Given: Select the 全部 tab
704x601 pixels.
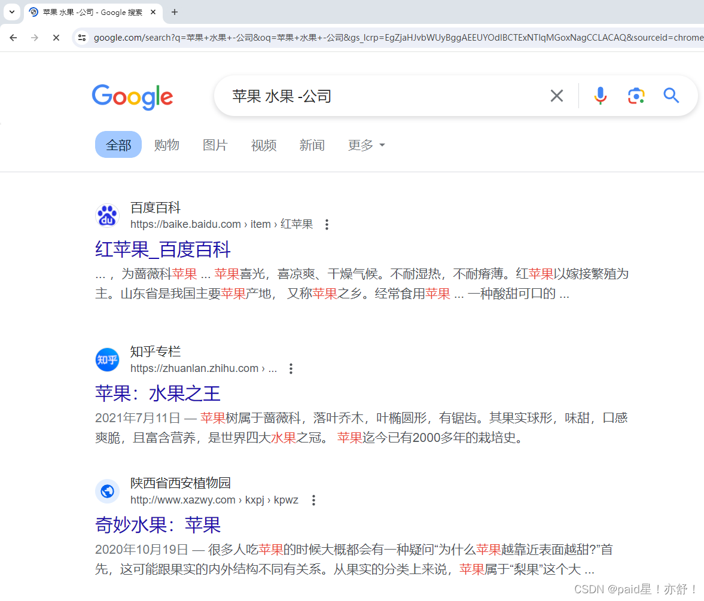Looking at the screenshot, I should click(x=118, y=145).
